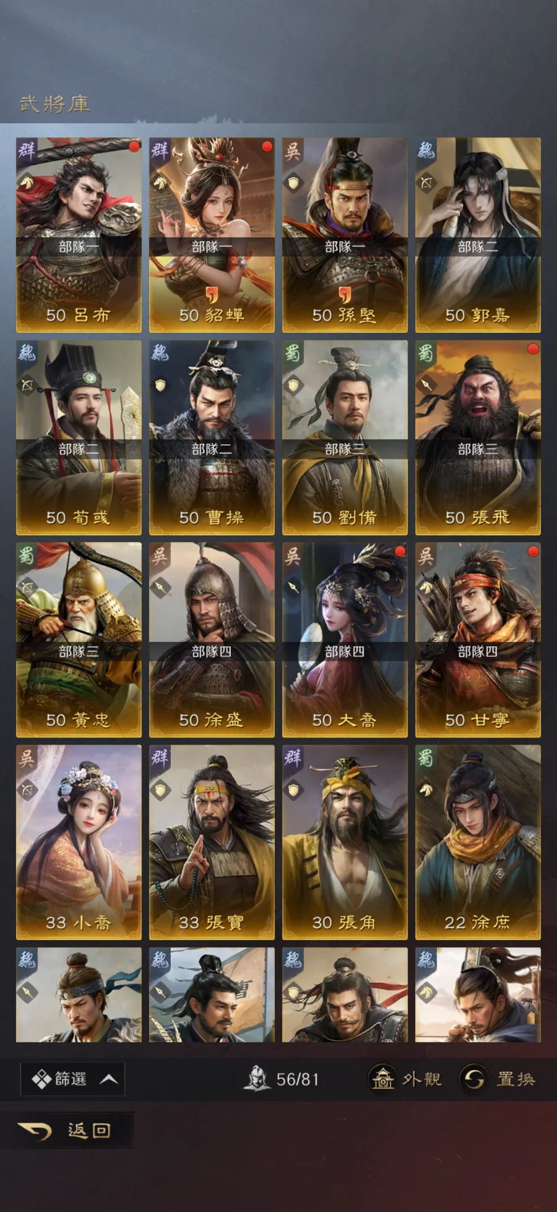The width and height of the screenshot is (557, 1212).
Task: Click the 置換 swap arrows icon
Action: 473,1079
